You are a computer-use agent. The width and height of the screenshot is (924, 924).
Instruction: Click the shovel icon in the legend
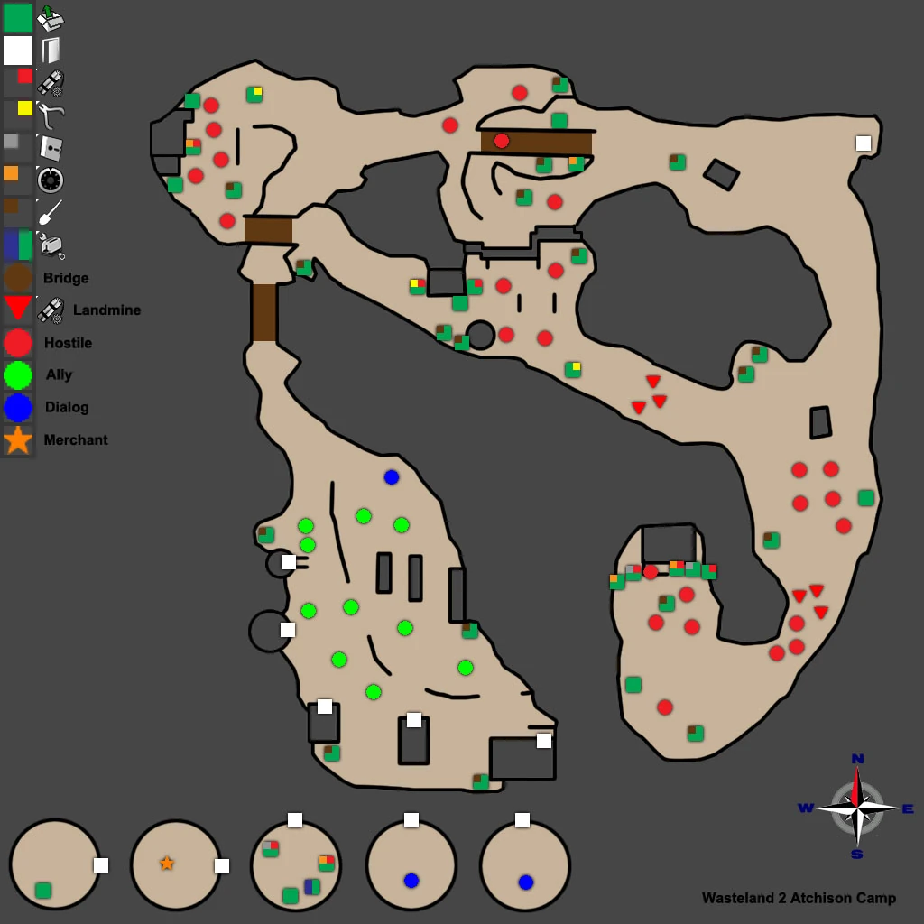[51, 212]
